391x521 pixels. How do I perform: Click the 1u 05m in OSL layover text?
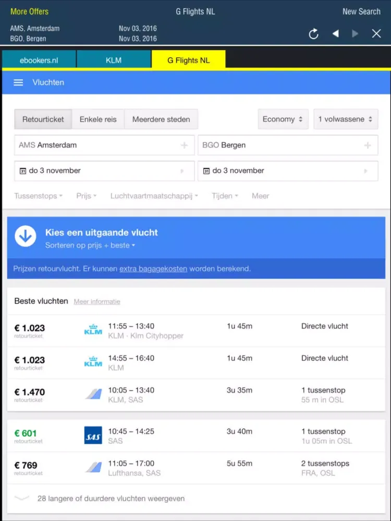click(326, 441)
